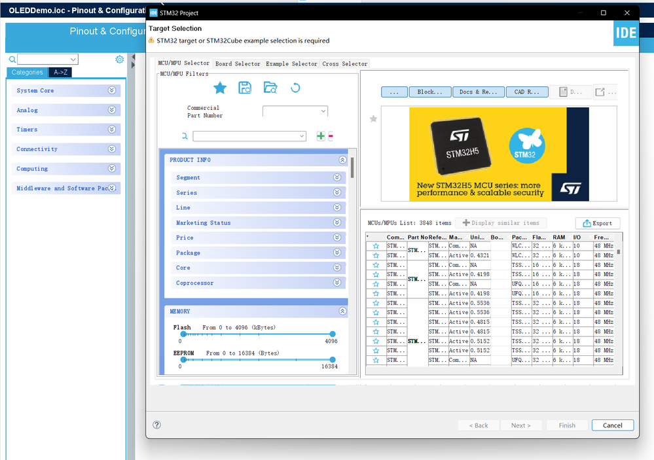The image size is (654, 460).
Task: Click the EEPROM slider maximum handle
Action: (x=333, y=359)
